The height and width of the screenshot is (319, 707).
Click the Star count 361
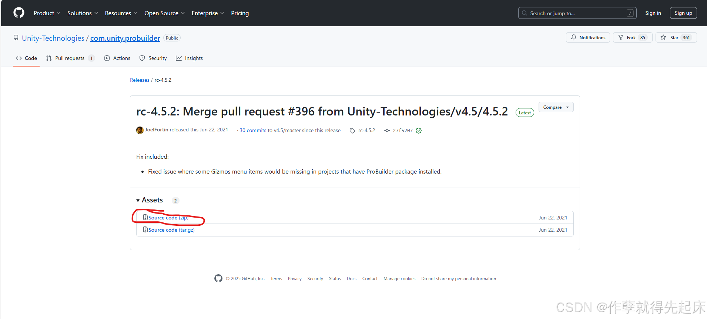686,37
